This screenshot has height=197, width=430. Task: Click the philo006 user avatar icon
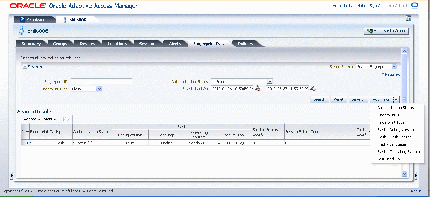point(21,31)
